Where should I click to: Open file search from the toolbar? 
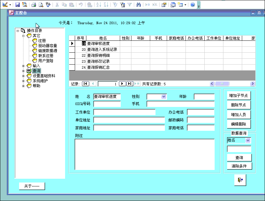(x=25, y=5)
